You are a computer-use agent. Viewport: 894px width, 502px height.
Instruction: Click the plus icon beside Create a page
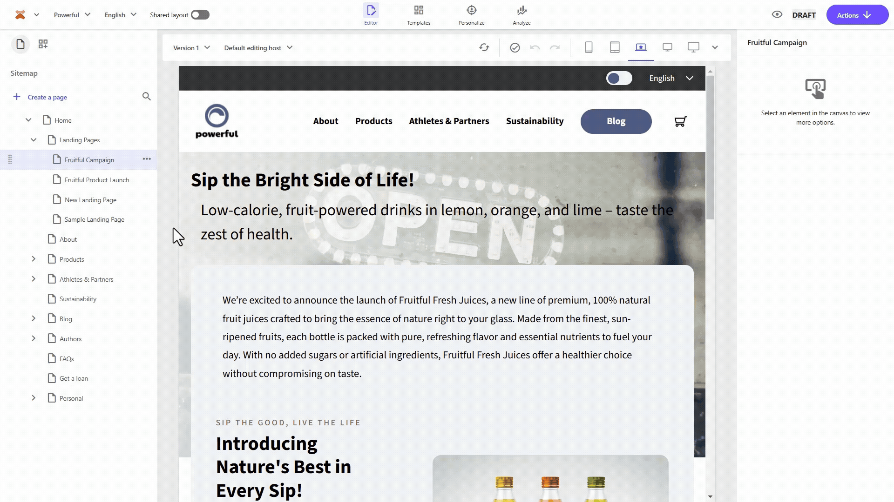[x=17, y=97]
